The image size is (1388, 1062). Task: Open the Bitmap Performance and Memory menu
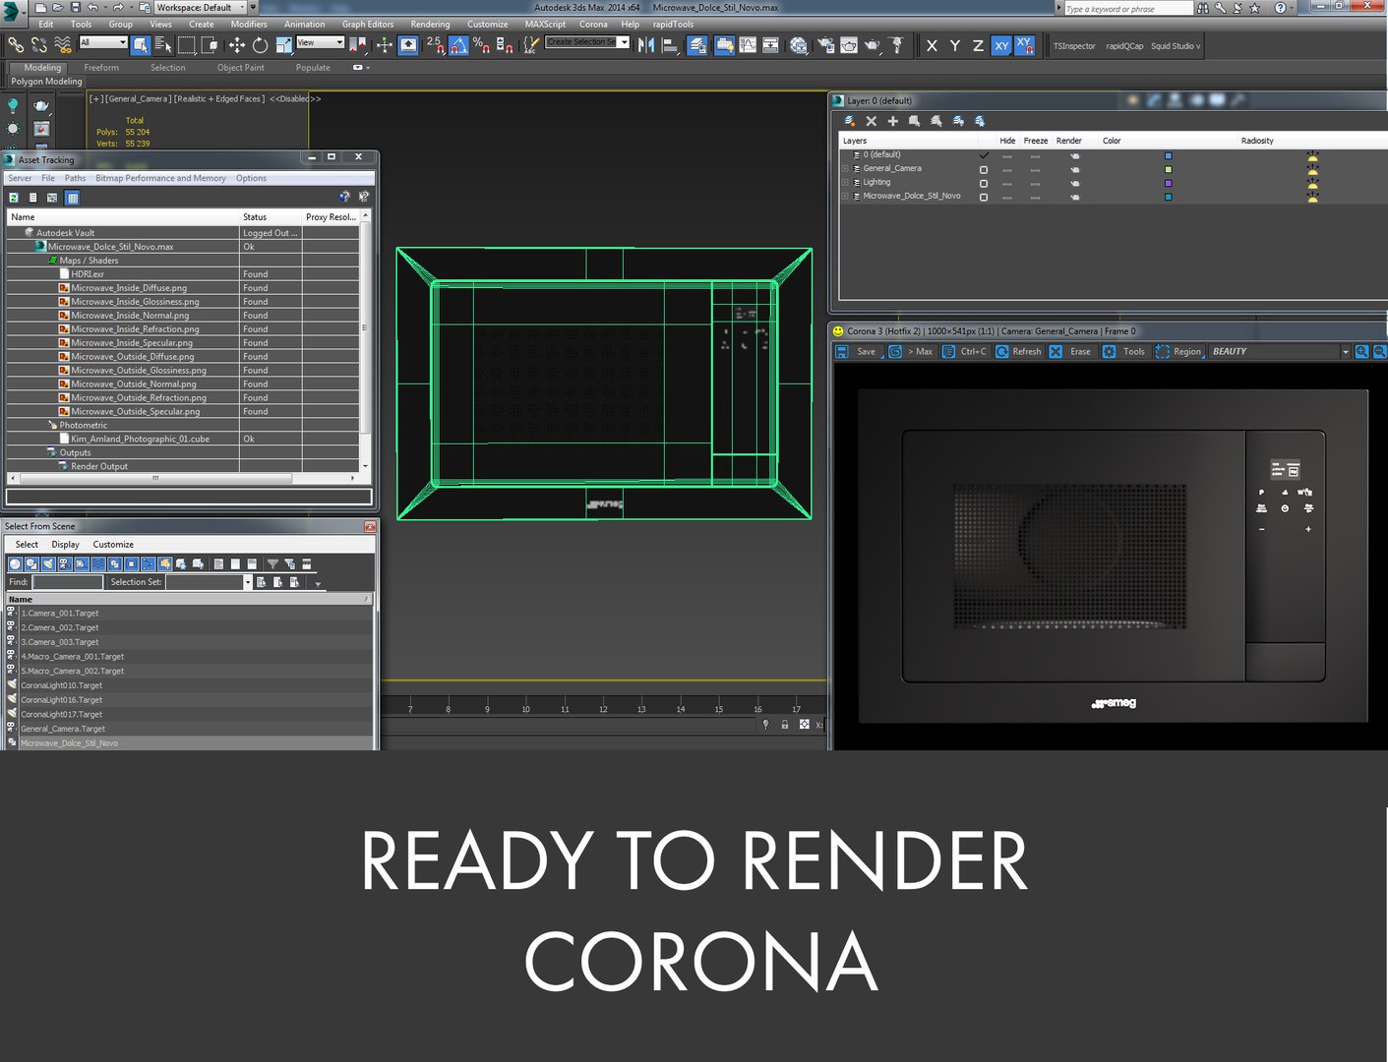point(160,178)
